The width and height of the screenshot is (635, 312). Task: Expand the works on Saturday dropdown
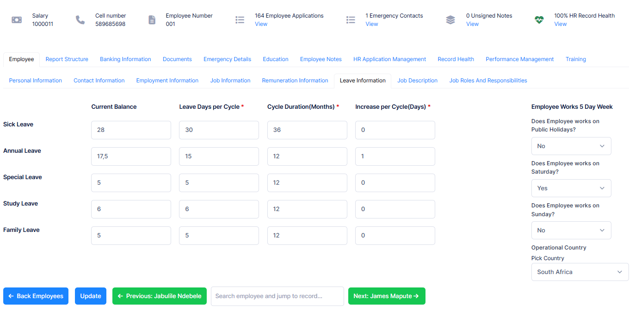coord(571,188)
